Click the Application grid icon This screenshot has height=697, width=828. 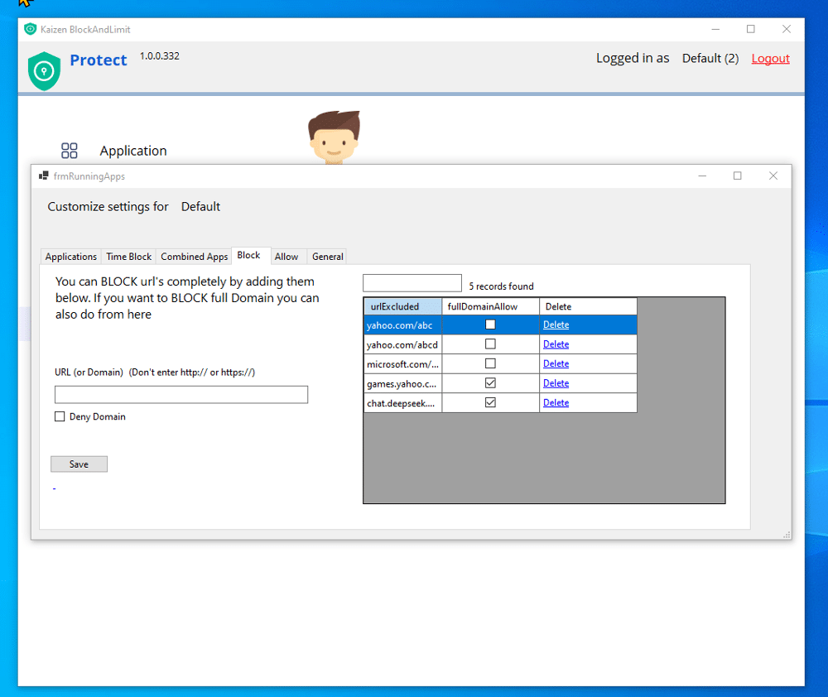click(x=70, y=151)
